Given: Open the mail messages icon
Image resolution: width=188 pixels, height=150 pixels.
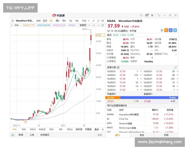Looking at the screenshot, I should pyautogui.click(x=147, y=15).
